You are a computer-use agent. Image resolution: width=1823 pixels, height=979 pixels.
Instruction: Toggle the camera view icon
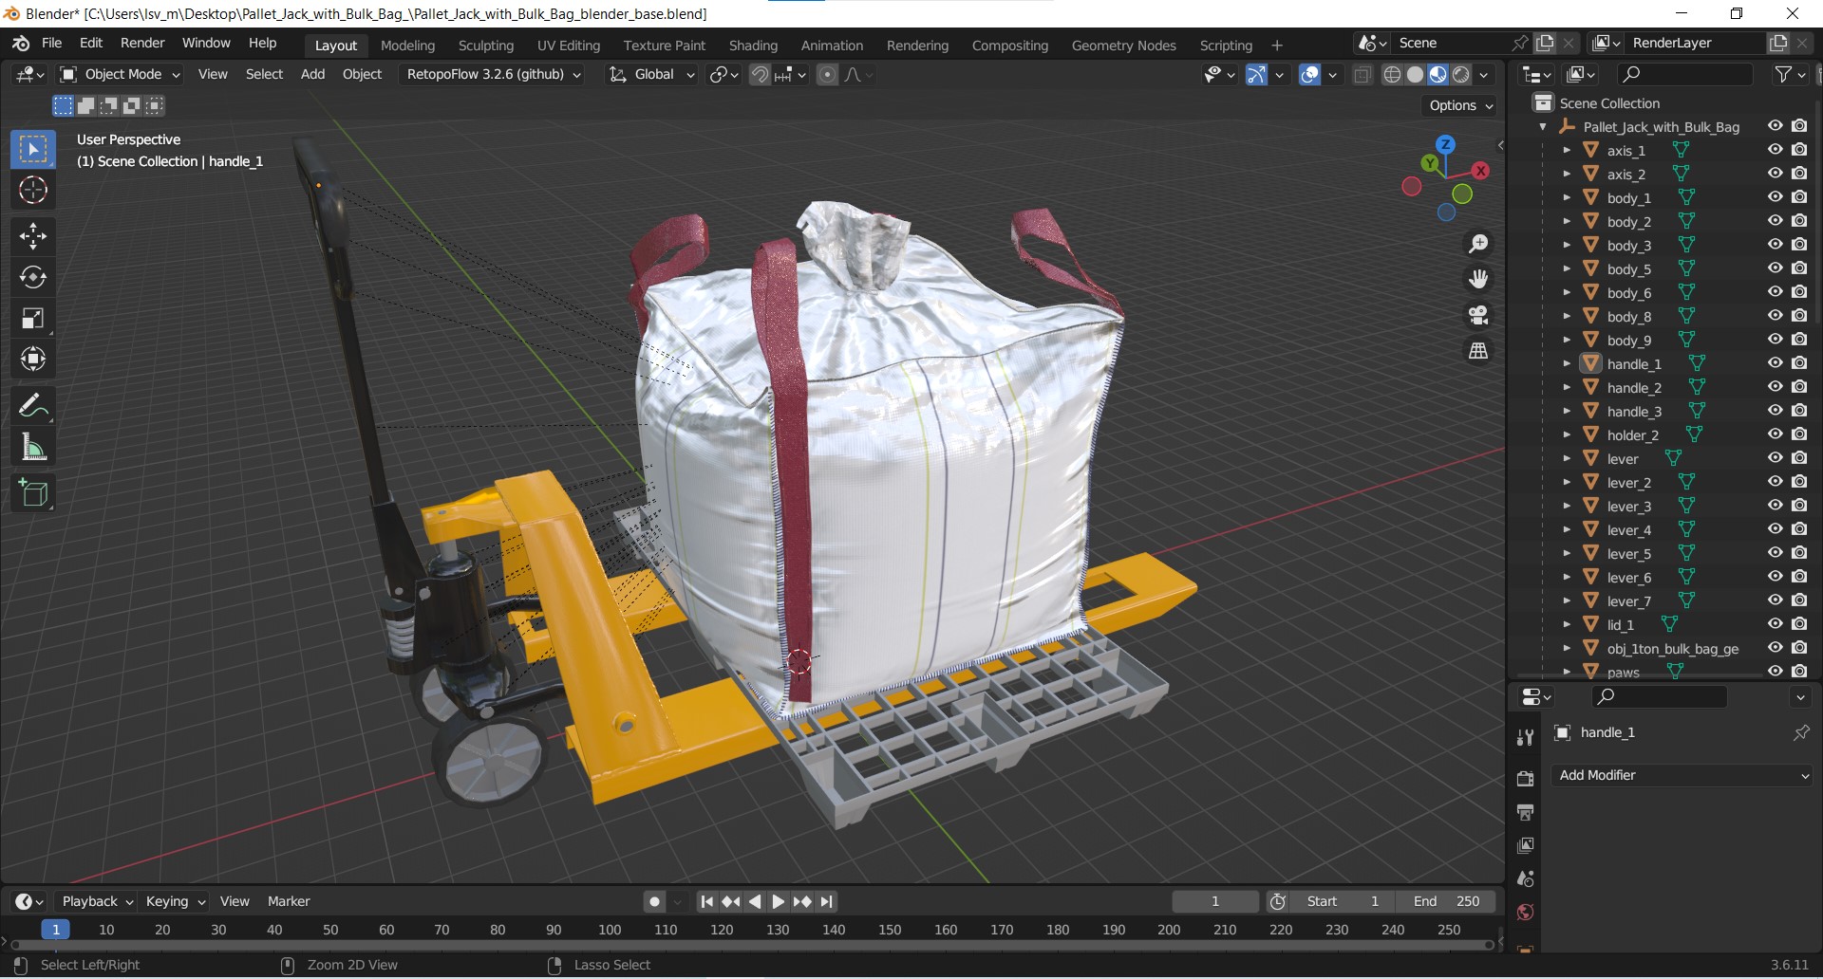point(1478,315)
